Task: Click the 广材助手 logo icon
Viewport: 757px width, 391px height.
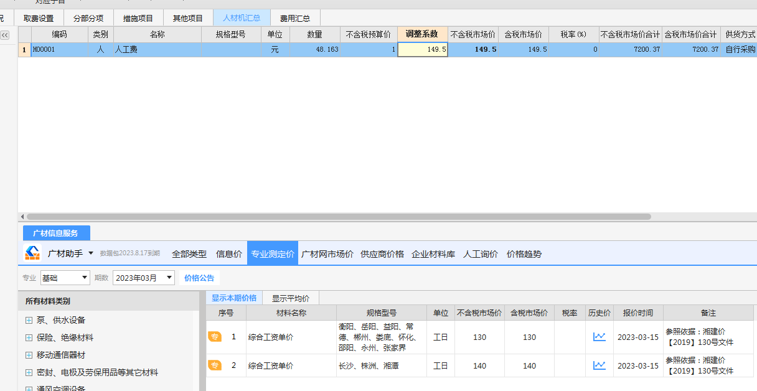Action: click(x=32, y=253)
